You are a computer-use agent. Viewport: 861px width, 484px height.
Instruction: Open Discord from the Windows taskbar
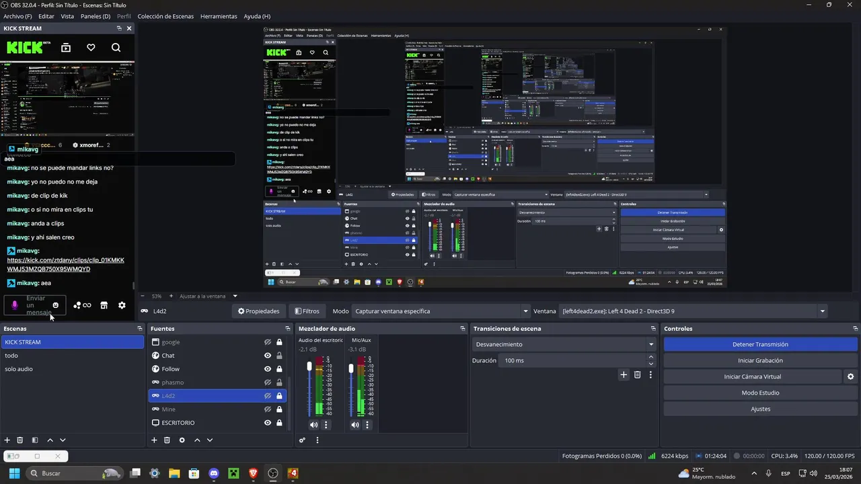coord(214,473)
